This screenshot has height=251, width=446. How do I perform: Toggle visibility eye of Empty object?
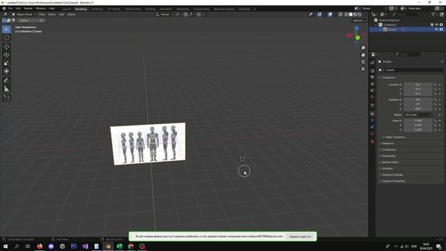(436, 29)
